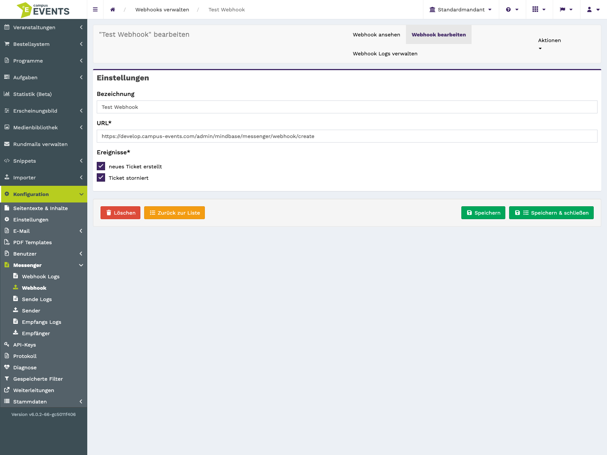Toggle the hamburger sidebar menu icon
Screen dimensions: 607x455
pyautogui.click(x=95, y=9)
